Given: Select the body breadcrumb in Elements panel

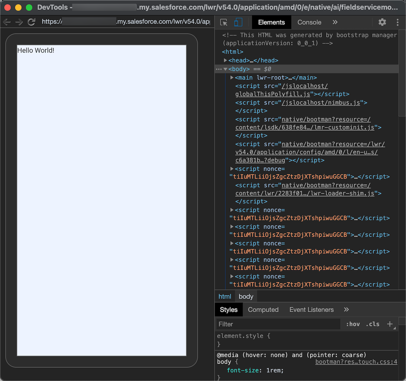Looking at the screenshot, I should (246, 296).
